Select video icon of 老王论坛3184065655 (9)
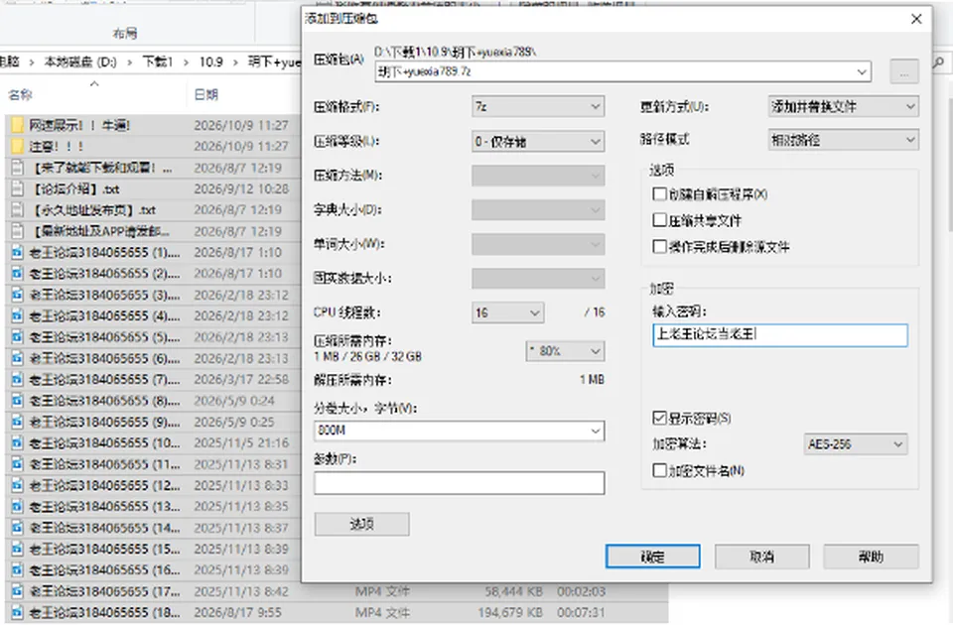 tap(18, 422)
